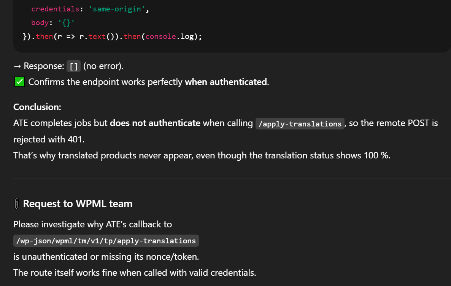Click the /wp-json/wpml/tm/v1/tp/apply-translations code path
451x286 pixels.
[106, 241]
